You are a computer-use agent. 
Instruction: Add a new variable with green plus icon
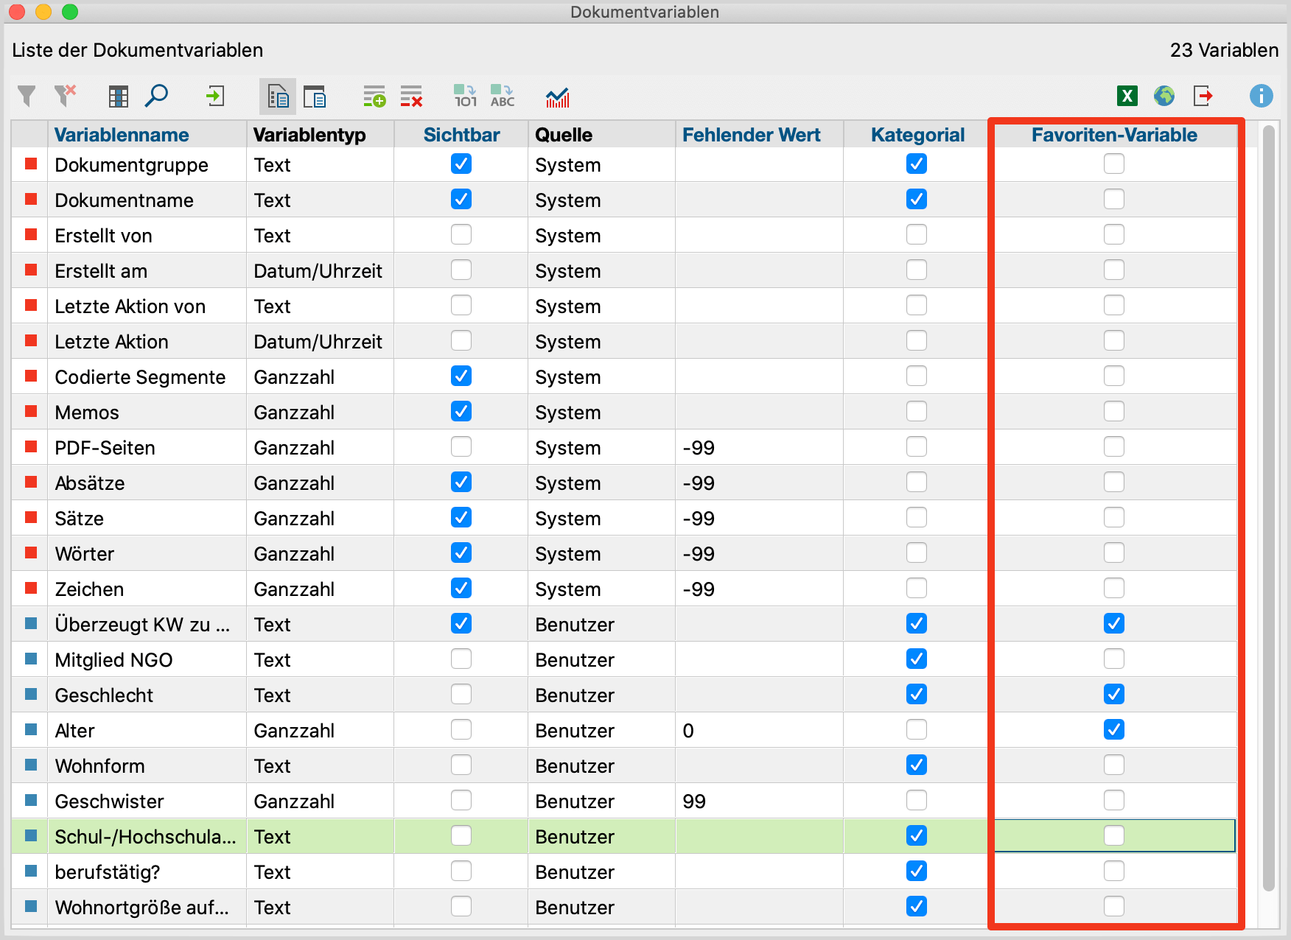click(x=374, y=97)
